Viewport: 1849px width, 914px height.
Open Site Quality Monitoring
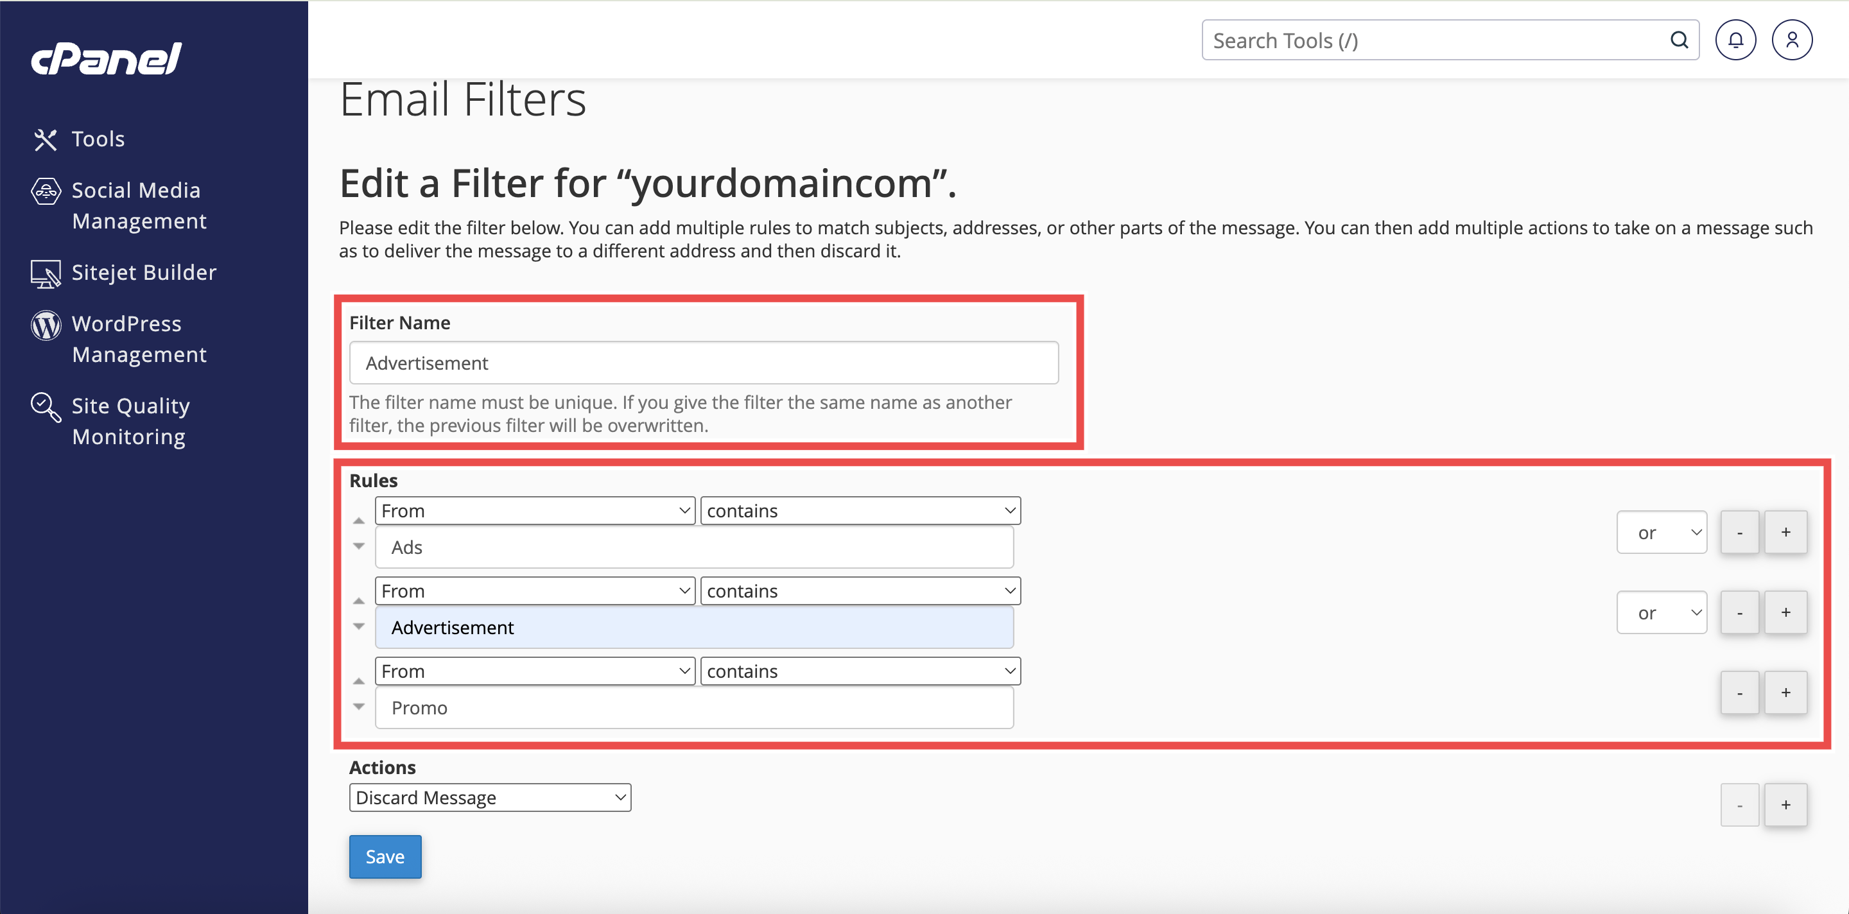[x=130, y=421]
